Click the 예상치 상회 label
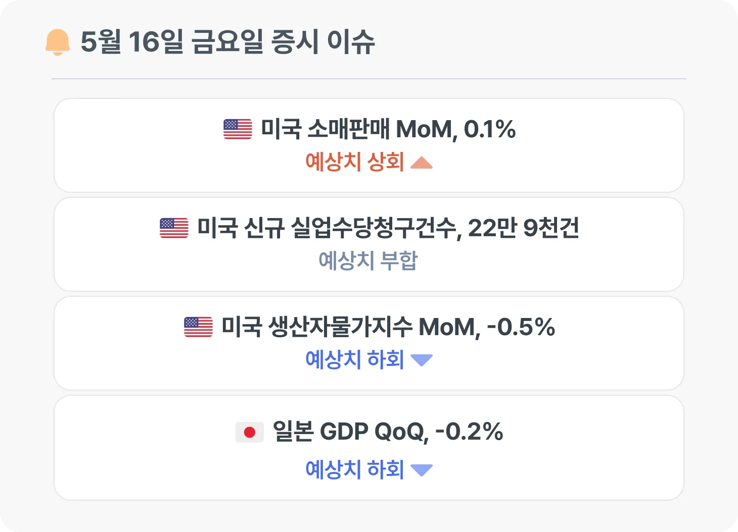This screenshot has height=532, width=738. click(x=354, y=162)
